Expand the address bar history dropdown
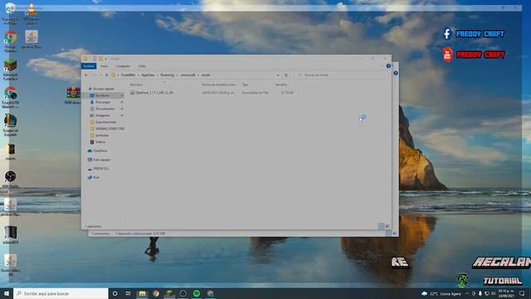This screenshot has height=299, width=531. 278,76
